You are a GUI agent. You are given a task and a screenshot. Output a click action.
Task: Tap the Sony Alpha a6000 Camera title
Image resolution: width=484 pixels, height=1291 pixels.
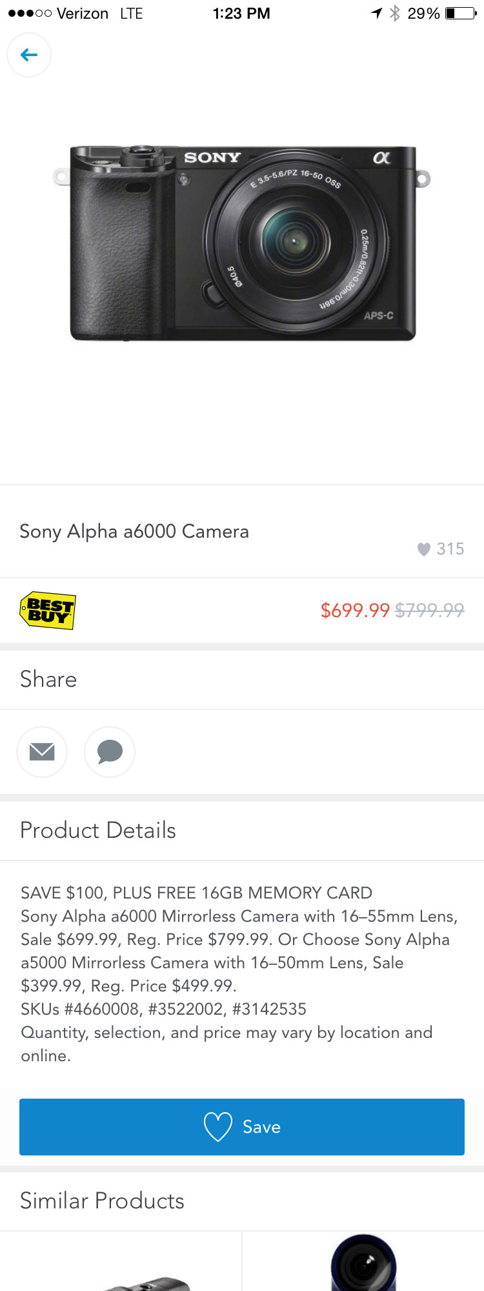[x=134, y=531]
